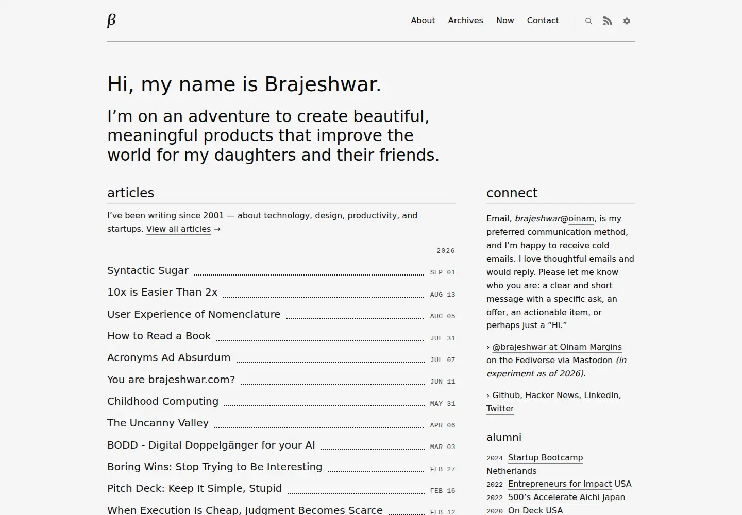This screenshot has width=742, height=515.
Task: Read the 'Syntactic Sugar' article
Action: point(148,270)
